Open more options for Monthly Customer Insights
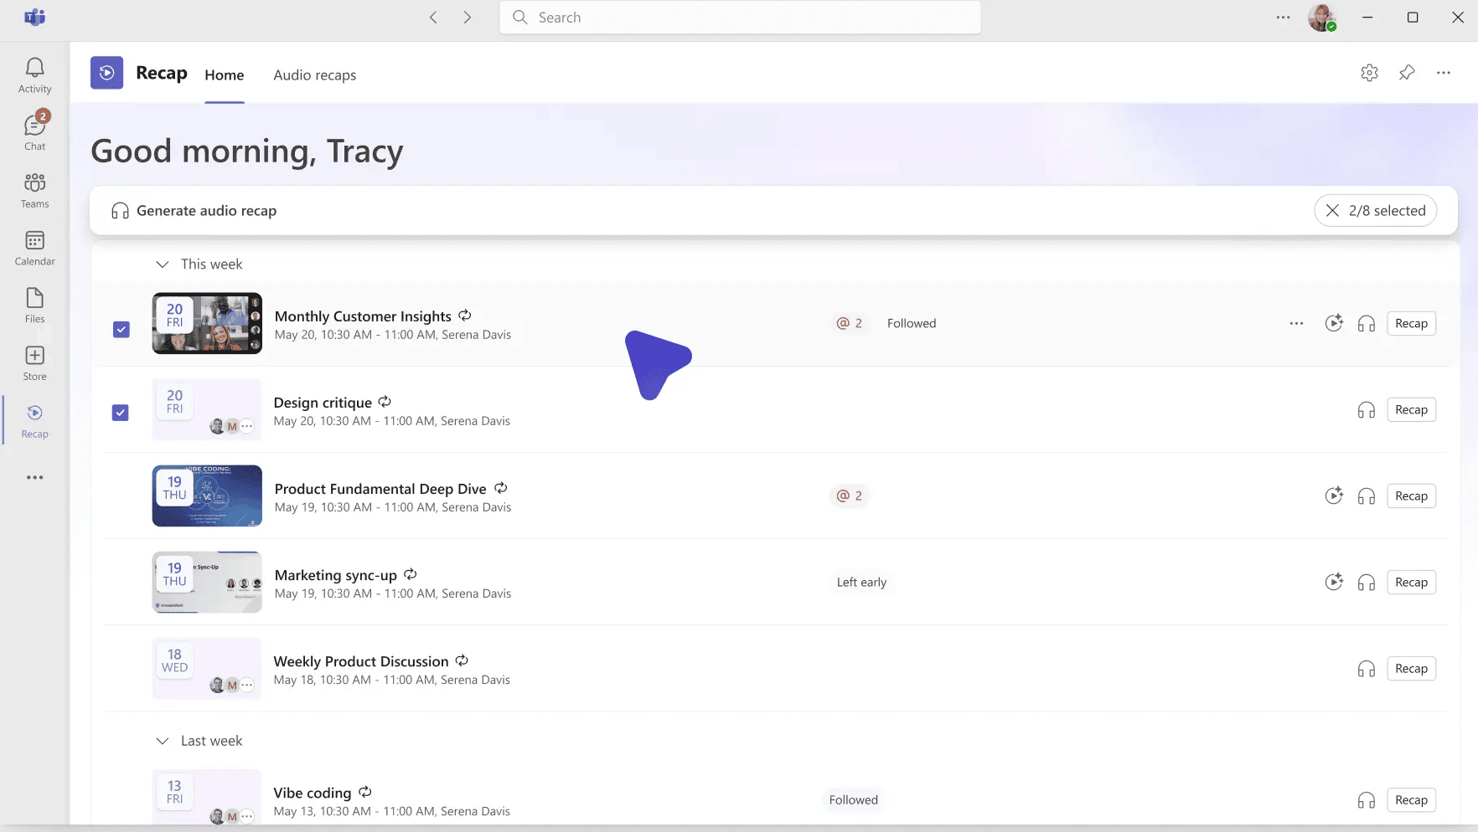Image resolution: width=1478 pixels, height=832 pixels. coord(1296,323)
